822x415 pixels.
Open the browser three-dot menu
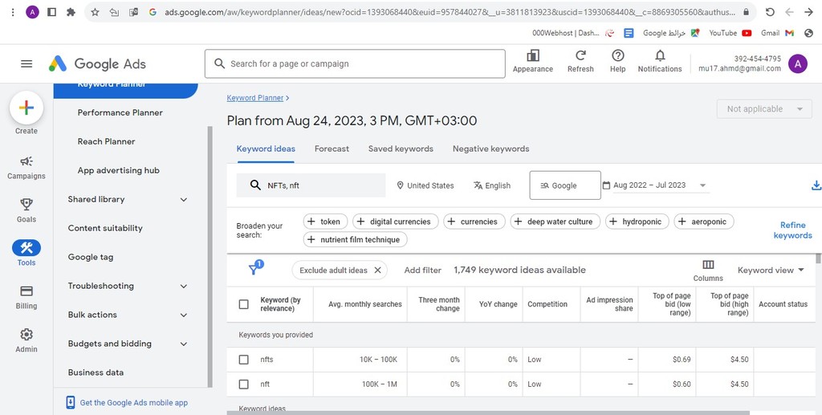13,12
